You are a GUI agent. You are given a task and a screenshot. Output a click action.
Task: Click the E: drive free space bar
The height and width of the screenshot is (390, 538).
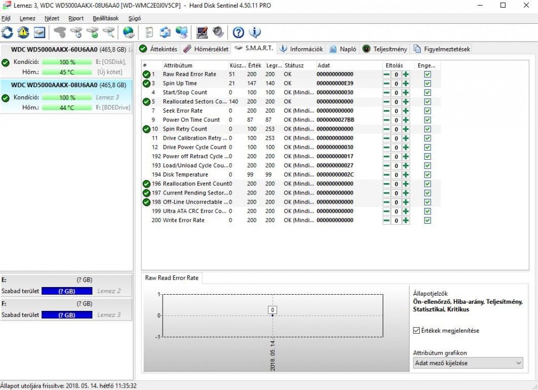67,291
